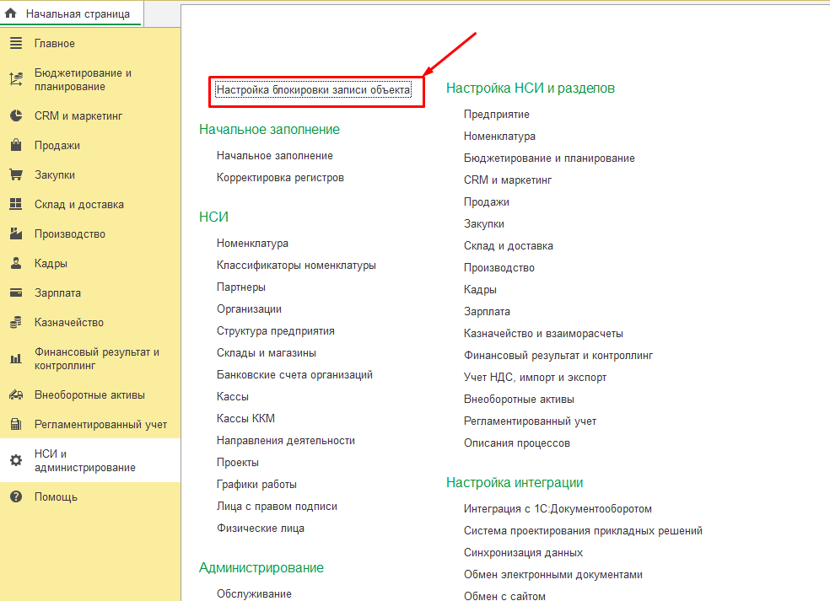The width and height of the screenshot is (830, 601).
Task: Open Описания процессов
Action: pyautogui.click(x=516, y=443)
